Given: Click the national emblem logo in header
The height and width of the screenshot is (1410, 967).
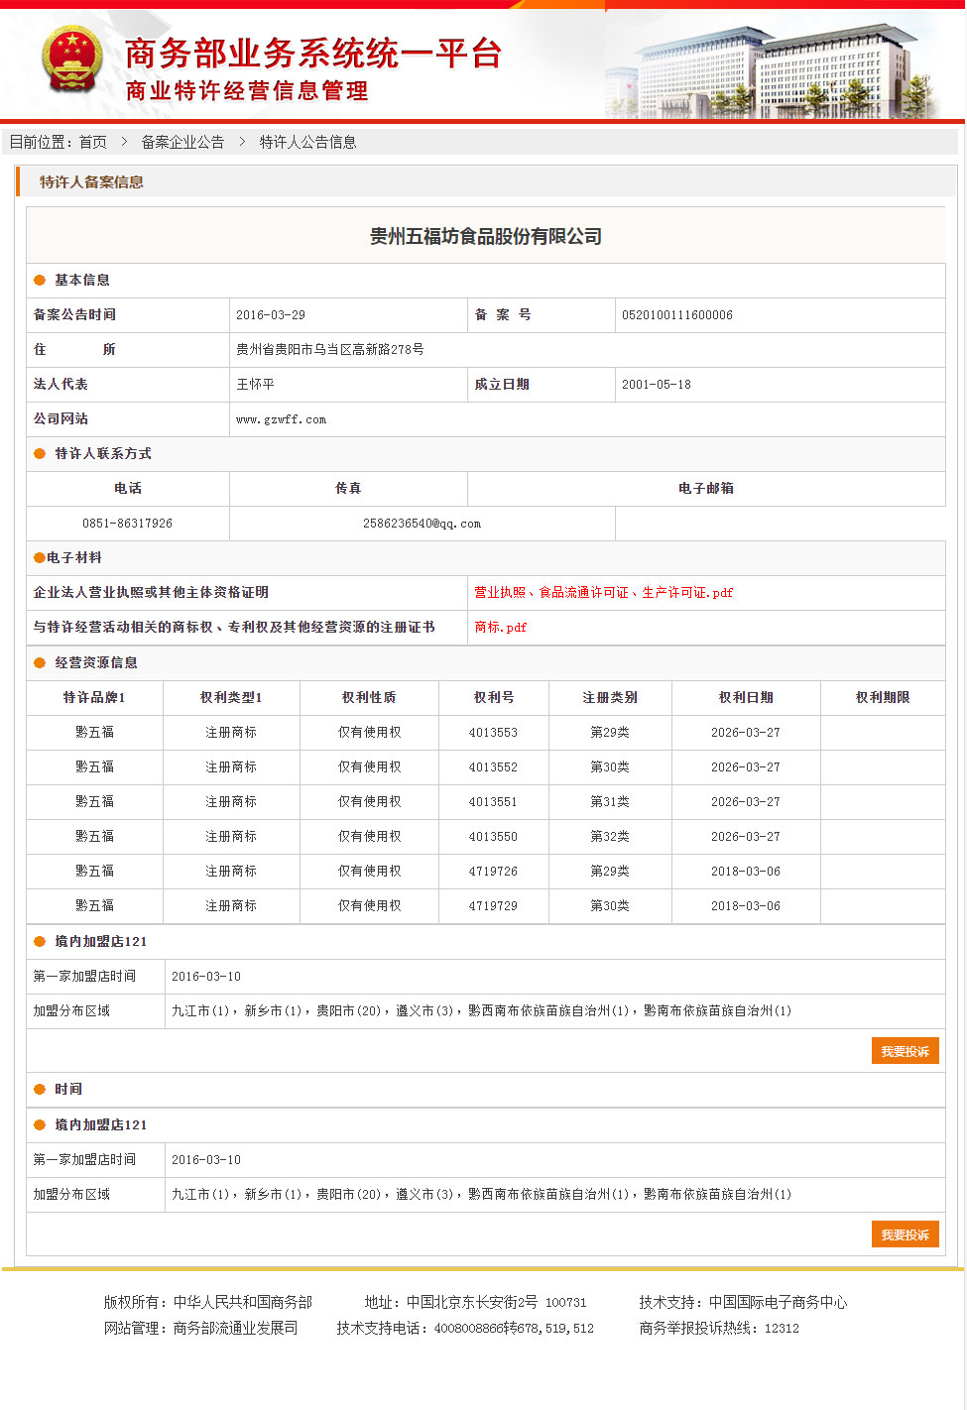Looking at the screenshot, I should [x=71, y=59].
